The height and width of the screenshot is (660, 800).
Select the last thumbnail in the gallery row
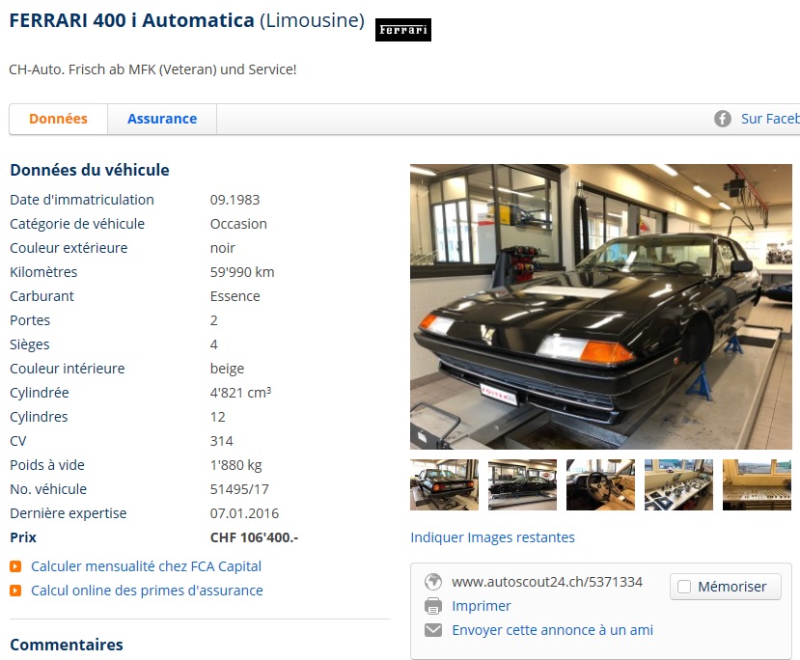[x=758, y=484]
